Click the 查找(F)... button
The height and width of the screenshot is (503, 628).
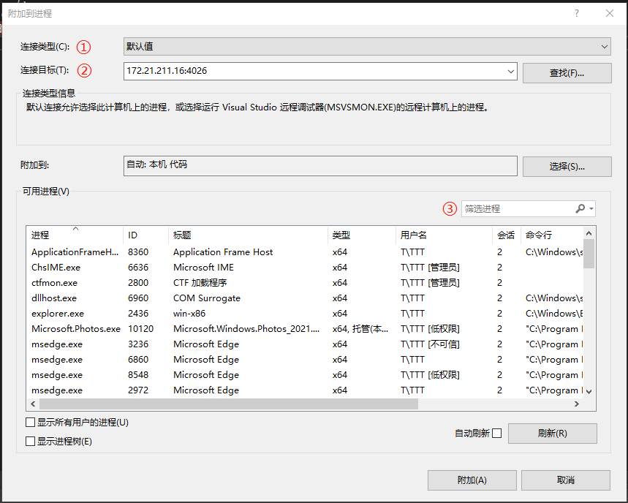click(x=567, y=73)
